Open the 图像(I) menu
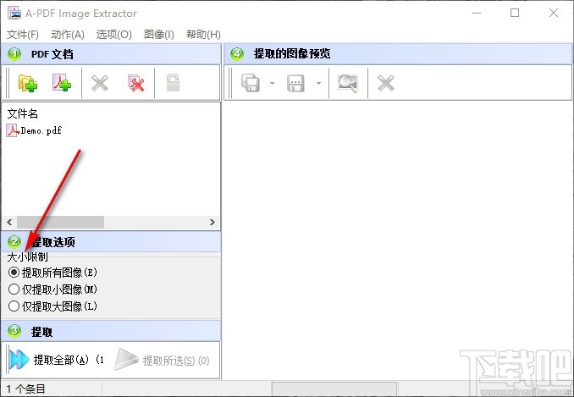 [159, 35]
